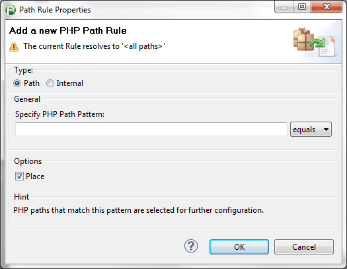
Task: Click the Path Rule Properties app icon
Action: tap(11, 10)
